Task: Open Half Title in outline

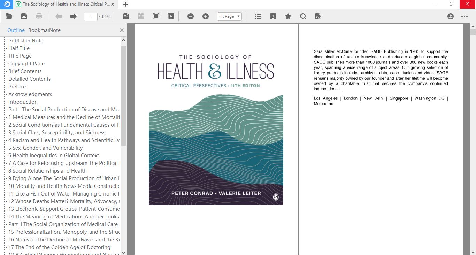Action: [19, 48]
